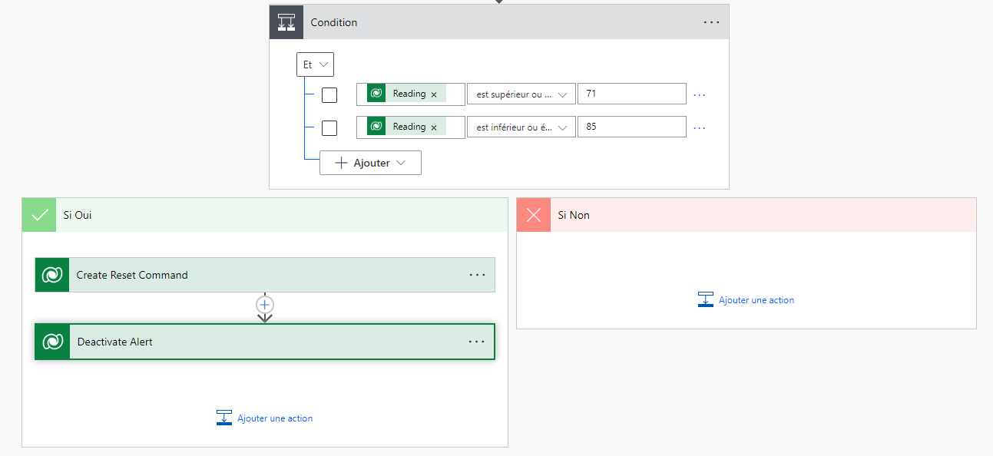Screen dimensions: 993x456
Task: Click 'Ajouter une action' in Si Non
Action: point(746,300)
